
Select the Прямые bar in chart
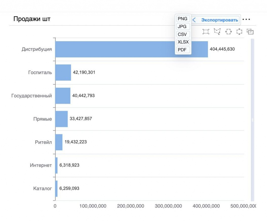(62, 119)
